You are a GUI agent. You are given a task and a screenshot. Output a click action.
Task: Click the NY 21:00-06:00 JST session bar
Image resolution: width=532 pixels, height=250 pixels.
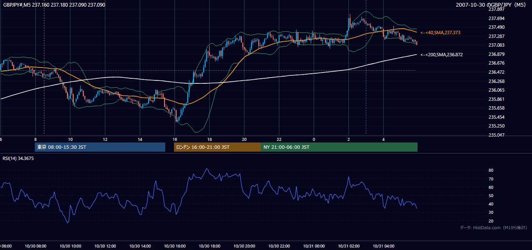coord(339,147)
